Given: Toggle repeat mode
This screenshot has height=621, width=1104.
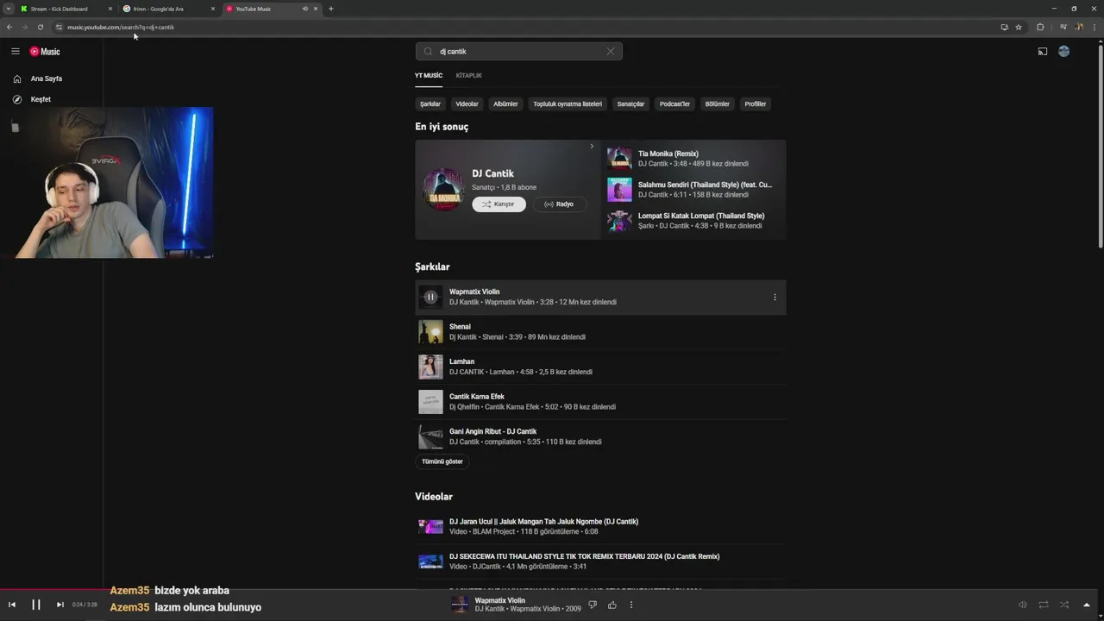Looking at the screenshot, I should [1044, 605].
